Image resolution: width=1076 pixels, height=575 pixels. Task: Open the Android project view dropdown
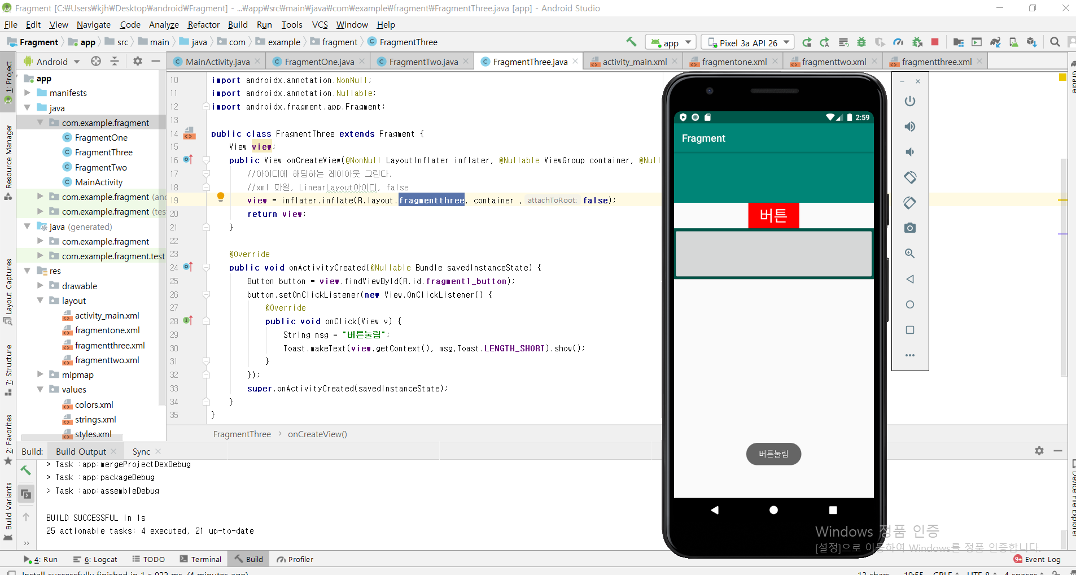tap(52, 62)
